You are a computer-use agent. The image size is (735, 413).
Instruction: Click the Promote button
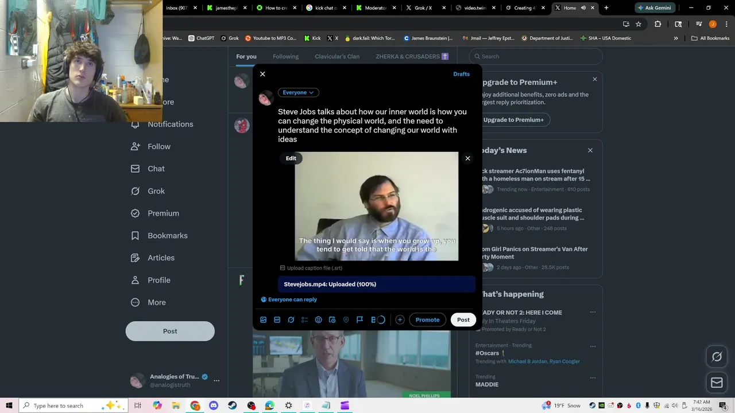click(427, 320)
